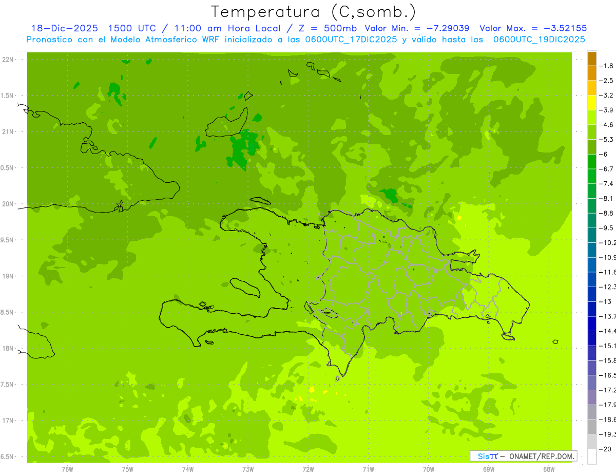Viewport: 616px width, 476px height.
Task: Click the "72W" longitude label
Action: click(x=308, y=469)
